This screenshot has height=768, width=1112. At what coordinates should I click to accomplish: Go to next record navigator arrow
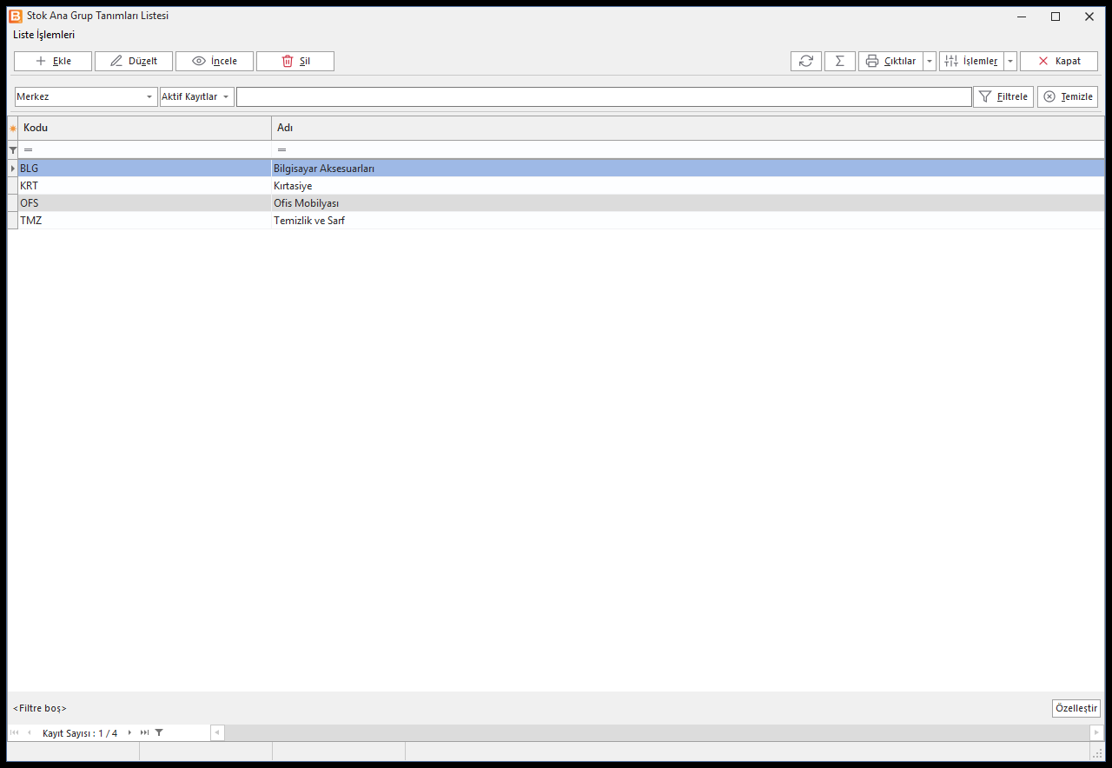(130, 732)
